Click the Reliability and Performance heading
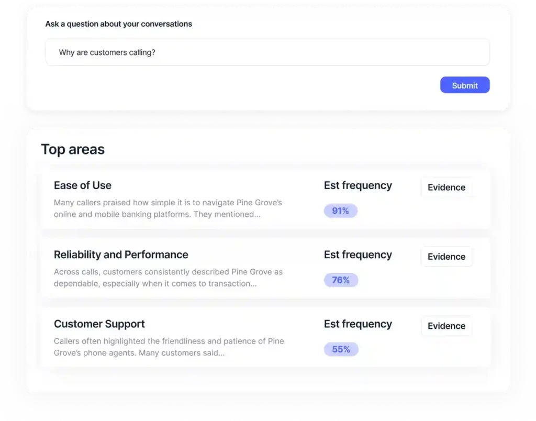The image size is (536, 421). point(121,254)
